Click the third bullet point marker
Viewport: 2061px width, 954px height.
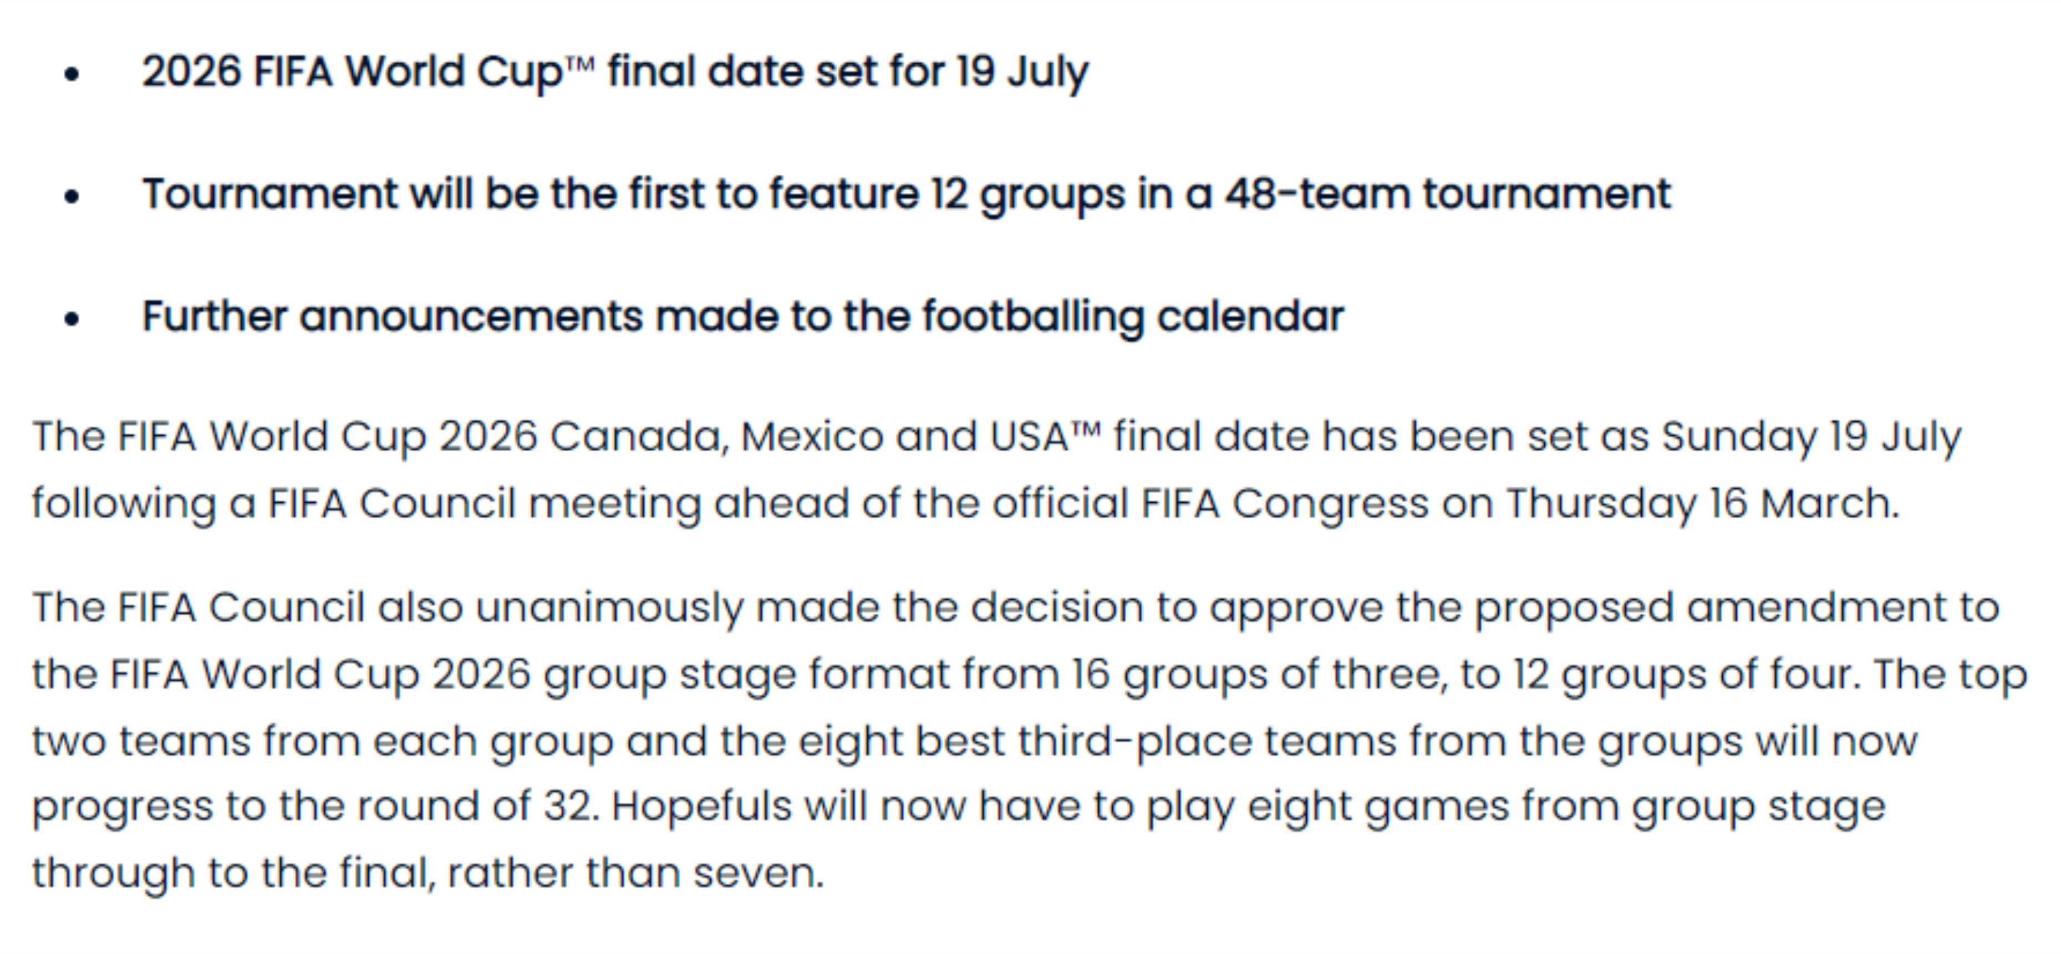[72, 319]
